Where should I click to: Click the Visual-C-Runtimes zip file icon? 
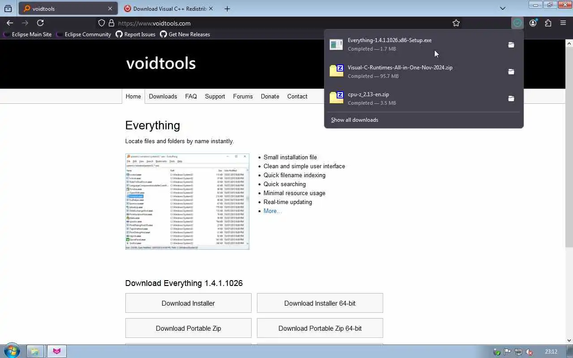[336, 71]
